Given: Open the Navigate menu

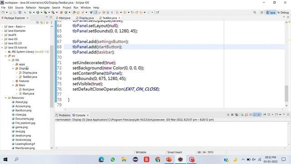Looking at the screenshot, I should pyautogui.click(x=44, y=8).
